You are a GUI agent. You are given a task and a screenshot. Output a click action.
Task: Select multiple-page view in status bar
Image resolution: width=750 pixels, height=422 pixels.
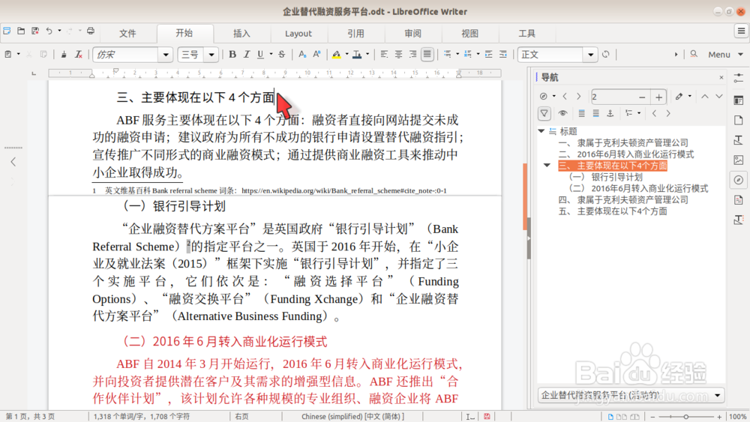tap(621, 417)
